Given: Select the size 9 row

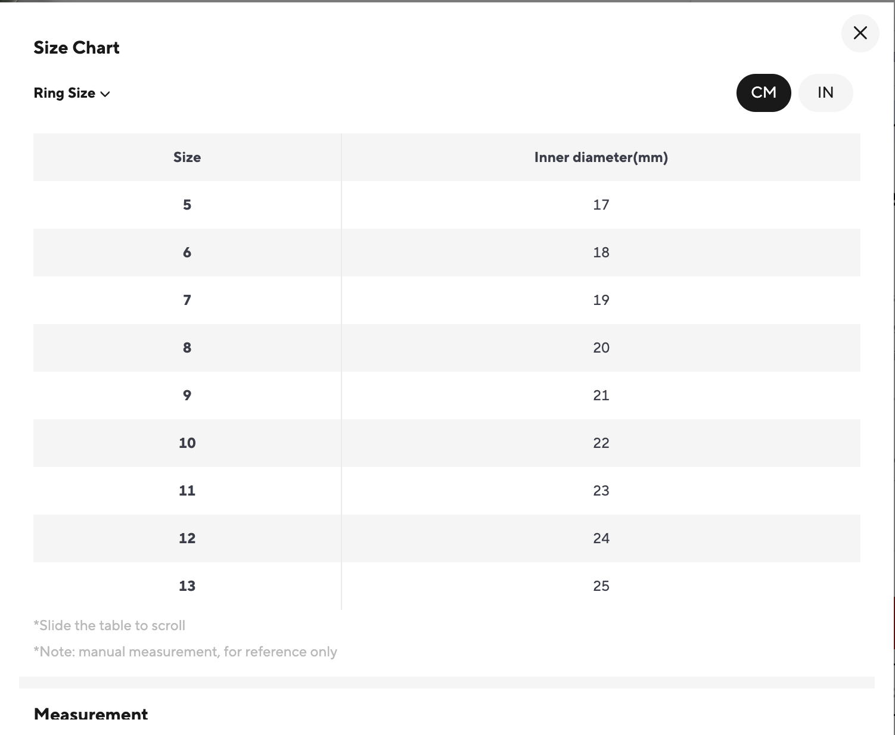Looking at the screenshot, I should [x=187, y=395].
